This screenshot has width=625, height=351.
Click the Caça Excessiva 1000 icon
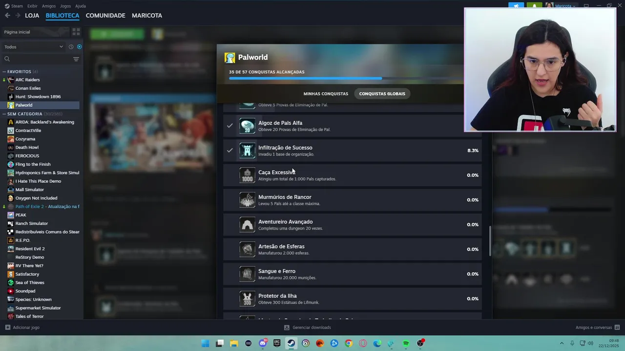pos(247,175)
